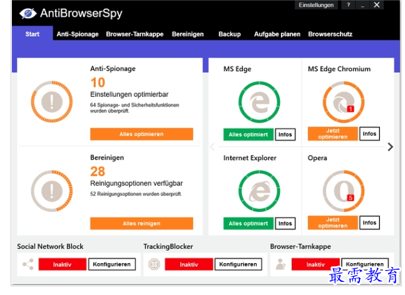Open the Anti-Spionage tab

tap(78, 34)
